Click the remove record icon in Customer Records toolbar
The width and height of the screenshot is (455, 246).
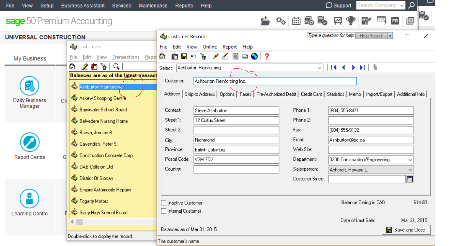tap(203, 57)
